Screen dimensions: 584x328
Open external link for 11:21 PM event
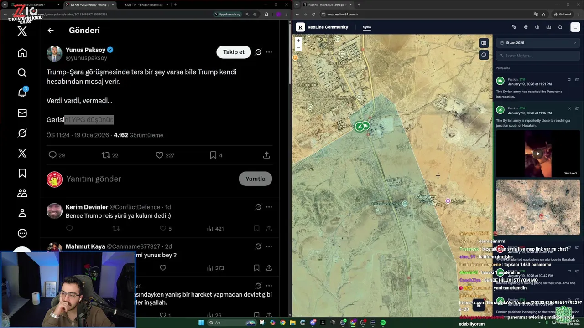click(577, 80)
